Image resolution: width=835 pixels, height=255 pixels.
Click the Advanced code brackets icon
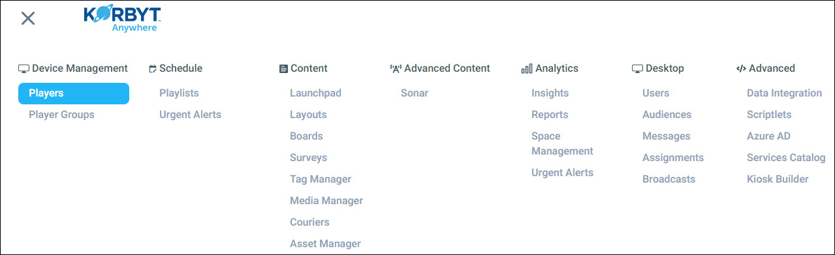(x=741, y=68)
